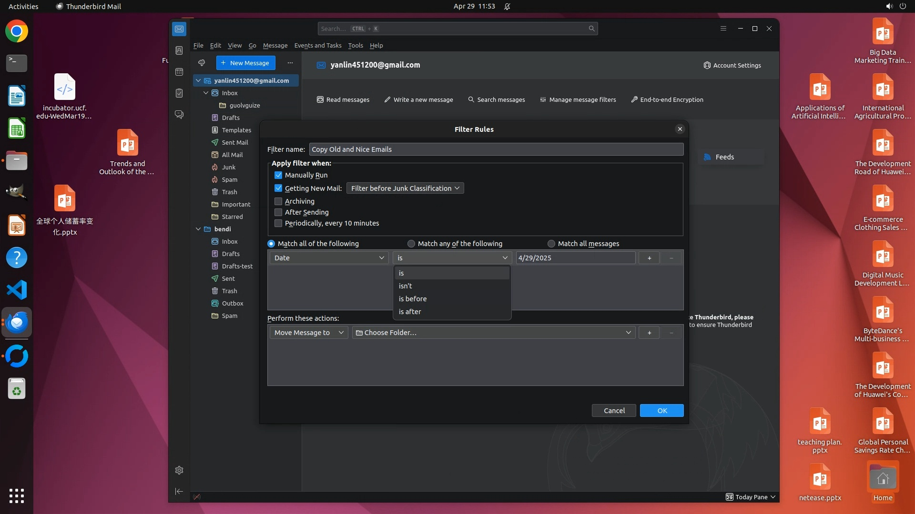Viewport: 915px width, 514px height.
Task: Uncheck the Manually Run checkbox
Action: [278, 175]
